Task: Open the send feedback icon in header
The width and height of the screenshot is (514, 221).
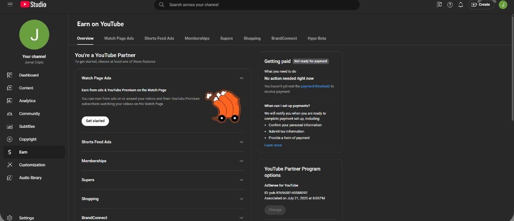Action: (x=439, y=5)
